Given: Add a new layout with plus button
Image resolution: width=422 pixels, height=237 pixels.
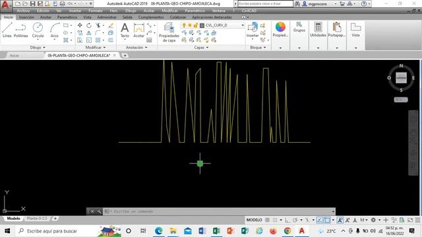Looking at the screenshot, I should click(55, 219).
